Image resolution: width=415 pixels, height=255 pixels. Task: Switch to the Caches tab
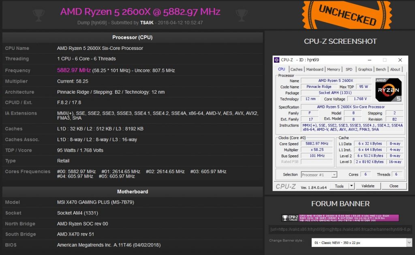(296, 69)
